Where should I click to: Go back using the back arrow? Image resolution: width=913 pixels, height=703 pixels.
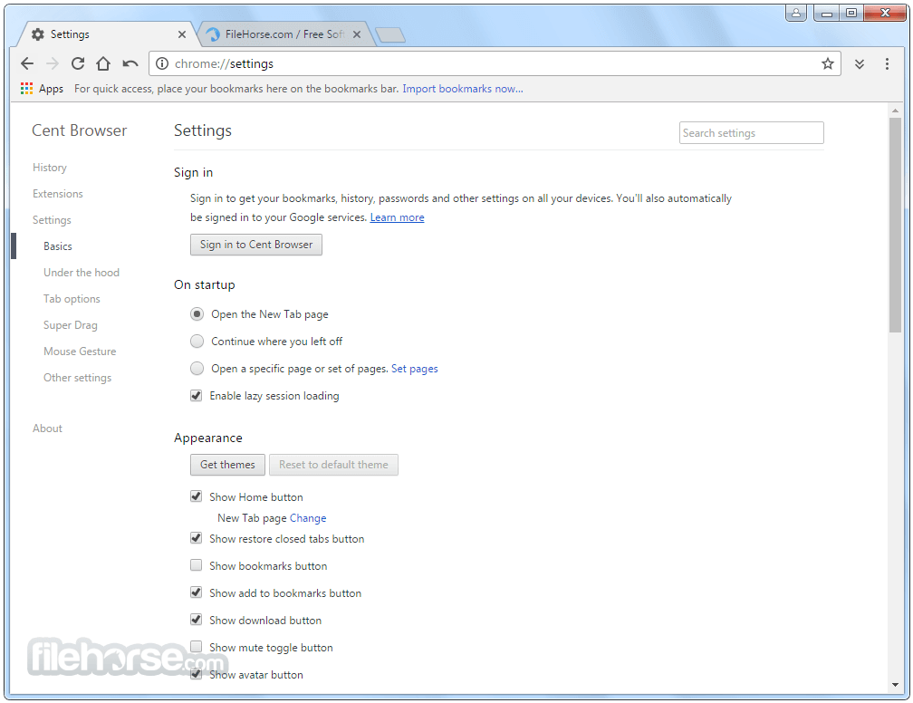(x=27, y=63)
